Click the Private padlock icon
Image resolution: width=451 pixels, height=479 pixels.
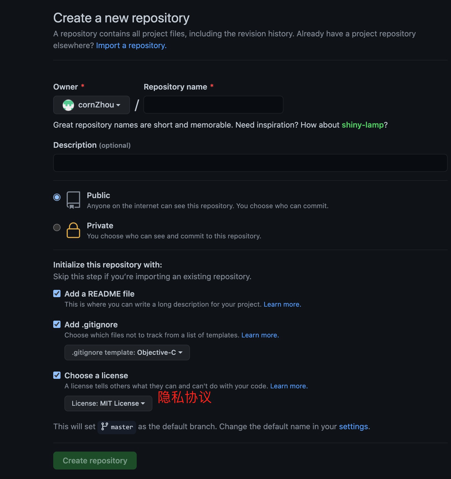pos(73,230)
